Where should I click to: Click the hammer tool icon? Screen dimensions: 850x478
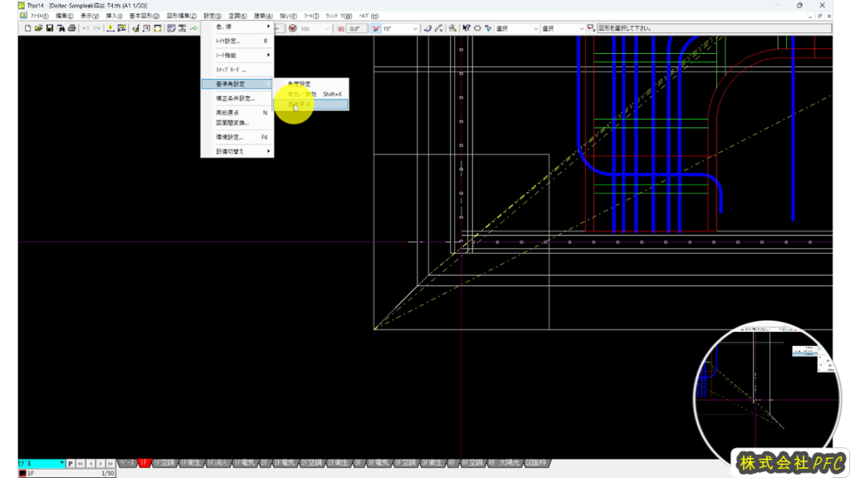point(452,28)
